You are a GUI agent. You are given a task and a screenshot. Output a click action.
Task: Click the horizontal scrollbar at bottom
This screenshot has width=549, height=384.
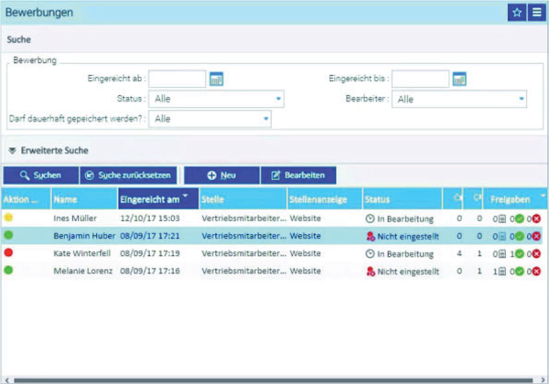pyautogui.click(x=273, y=380)
